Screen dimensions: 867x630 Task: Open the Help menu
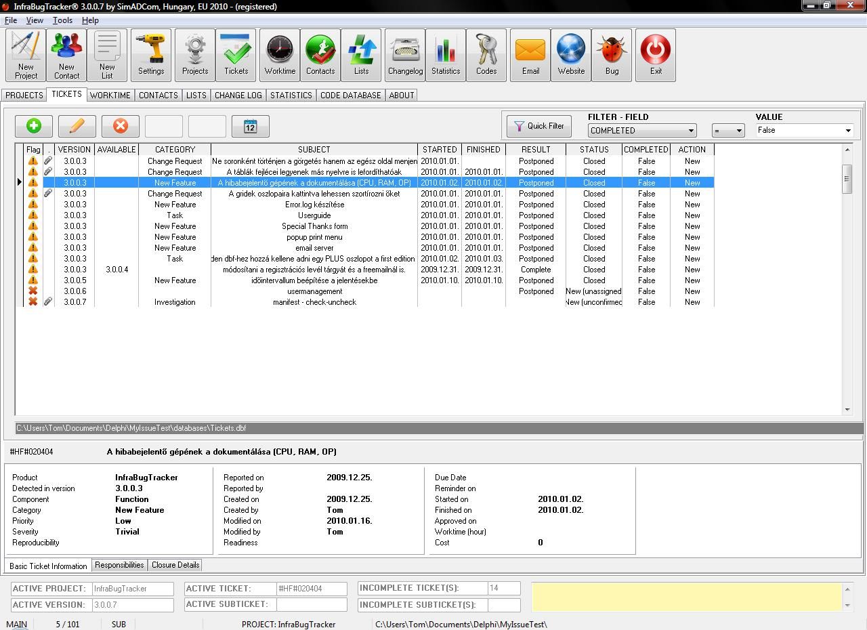90,20
